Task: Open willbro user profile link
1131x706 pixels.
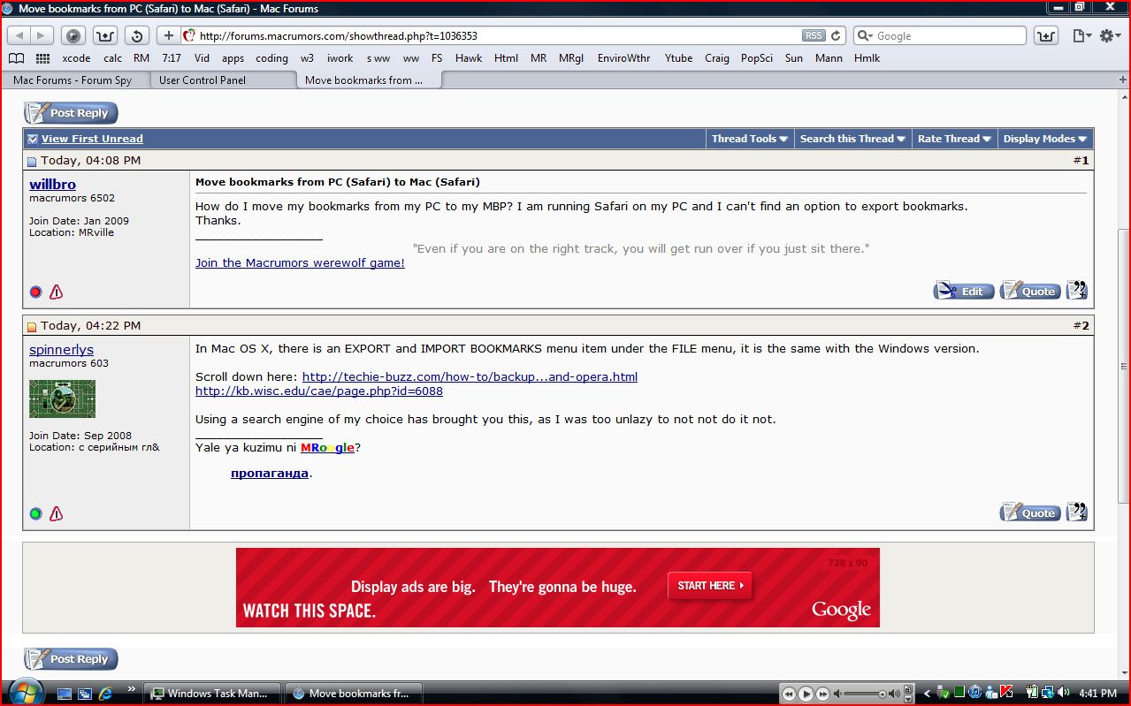Action: [x=52, y=184]
